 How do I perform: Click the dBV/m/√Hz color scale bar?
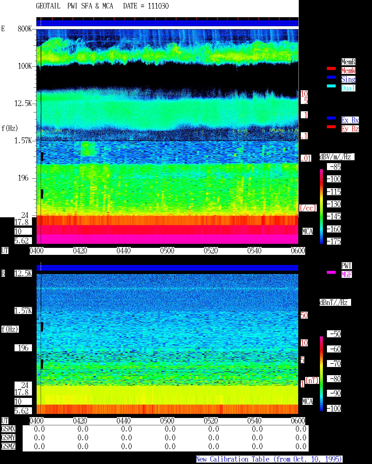pyautogui.click(x=321, y=206)
